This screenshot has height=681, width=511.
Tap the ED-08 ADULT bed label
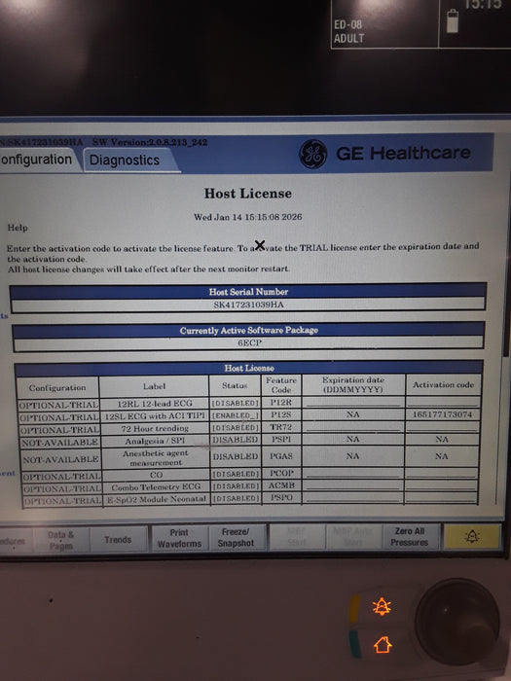click(x=348, y=31)
